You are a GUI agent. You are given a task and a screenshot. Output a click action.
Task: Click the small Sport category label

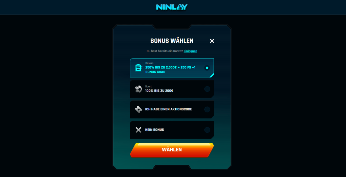coord(148,86)
